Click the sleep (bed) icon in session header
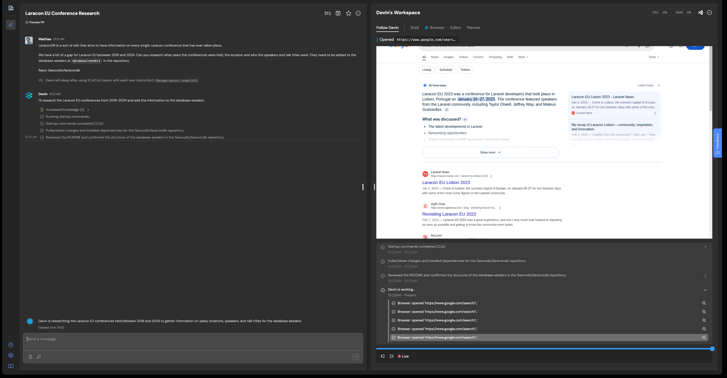Image resolution: width=727 pixels, height=378 pixels. point(328,13)
